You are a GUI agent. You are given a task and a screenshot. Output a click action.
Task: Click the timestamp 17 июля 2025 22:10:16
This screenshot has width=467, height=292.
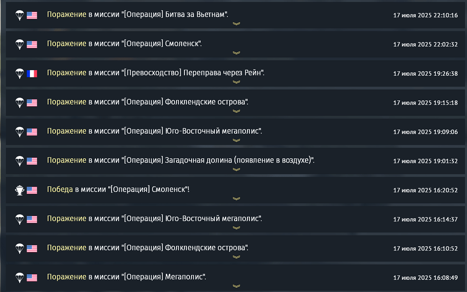coord(425,15)
